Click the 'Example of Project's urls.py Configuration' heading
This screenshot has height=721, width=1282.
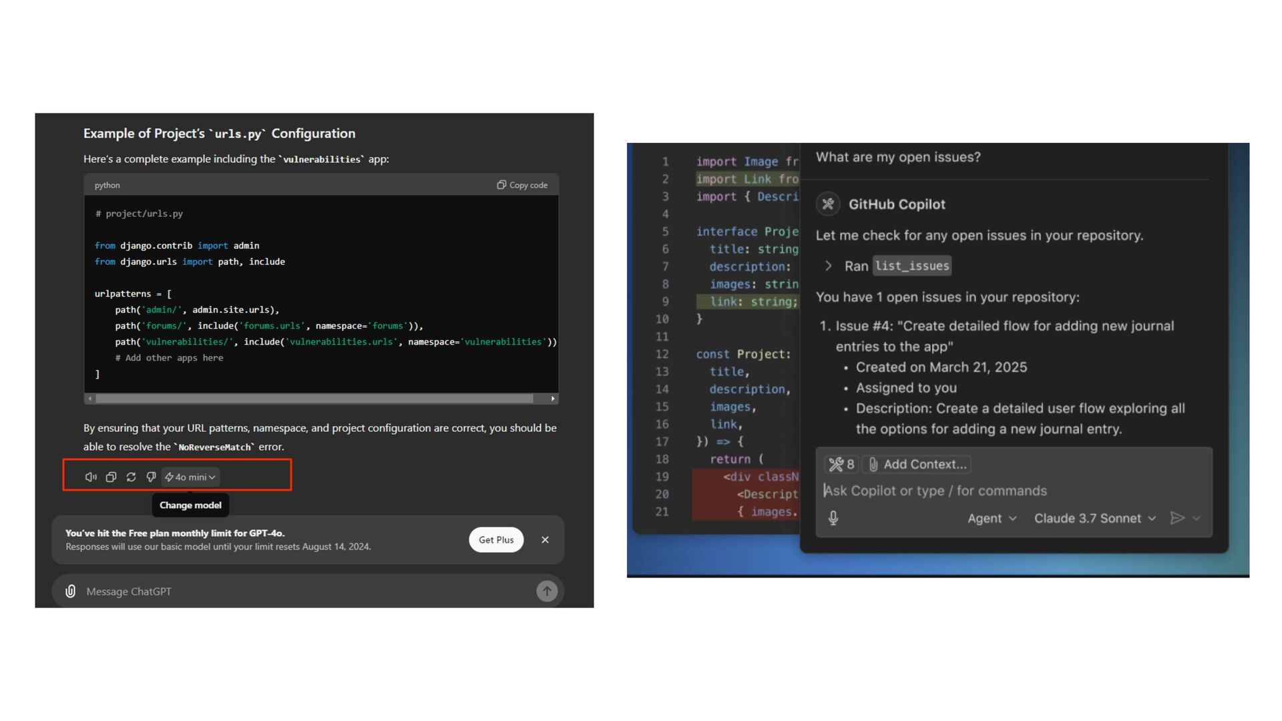click(219, 134)
